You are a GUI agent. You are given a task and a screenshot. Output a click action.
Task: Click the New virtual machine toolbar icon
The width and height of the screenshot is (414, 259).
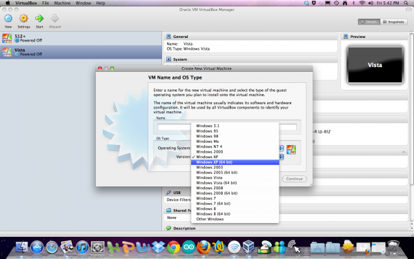pyautogui.click(x=8, y=19)
